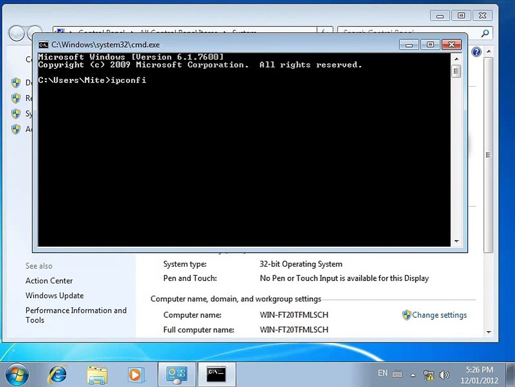The image size is (515, 387).
Task: Click first shield icon in Control Panel sidebar
Action: (16, 82)
